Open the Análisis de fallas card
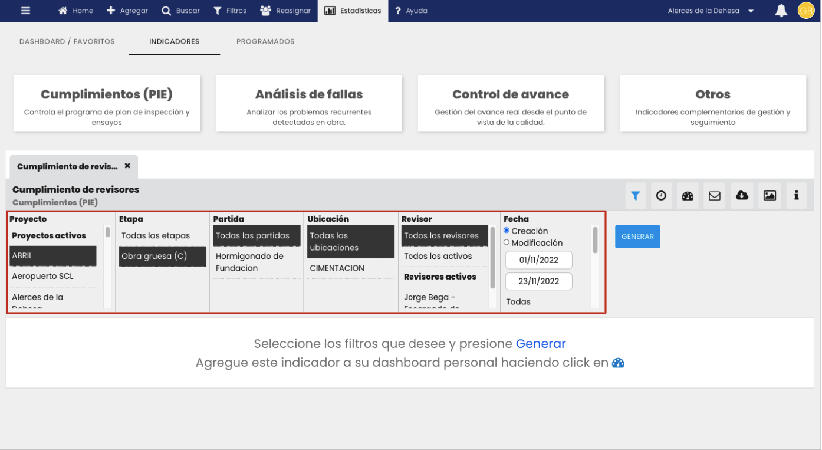Screen dimensions: 822x450 pyautogui.click(x=309, y=103)
